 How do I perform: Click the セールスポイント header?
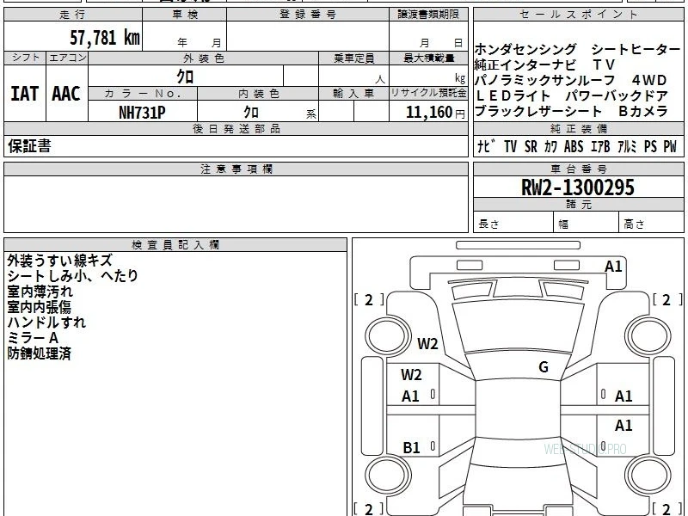pos(578,15)
